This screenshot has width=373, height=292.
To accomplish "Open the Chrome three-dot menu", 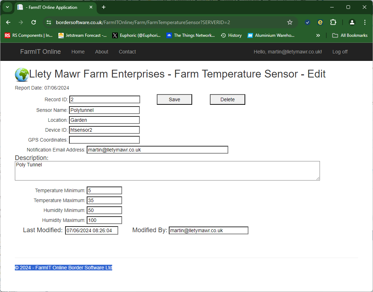I will point(365,22).
